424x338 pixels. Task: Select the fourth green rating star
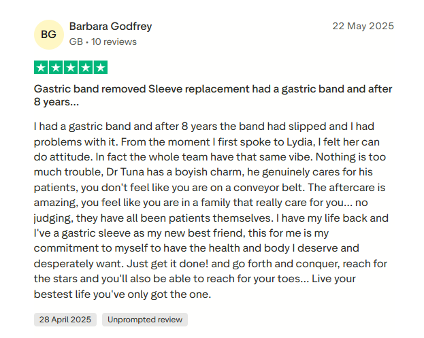[x=86, y=67]
